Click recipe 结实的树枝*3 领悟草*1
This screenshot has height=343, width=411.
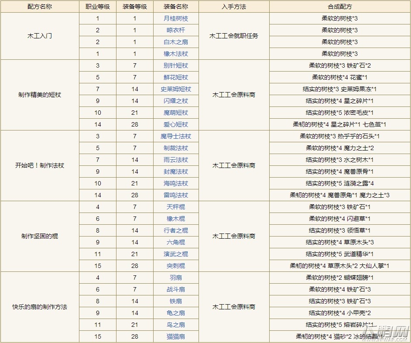[x=340, y=231]
